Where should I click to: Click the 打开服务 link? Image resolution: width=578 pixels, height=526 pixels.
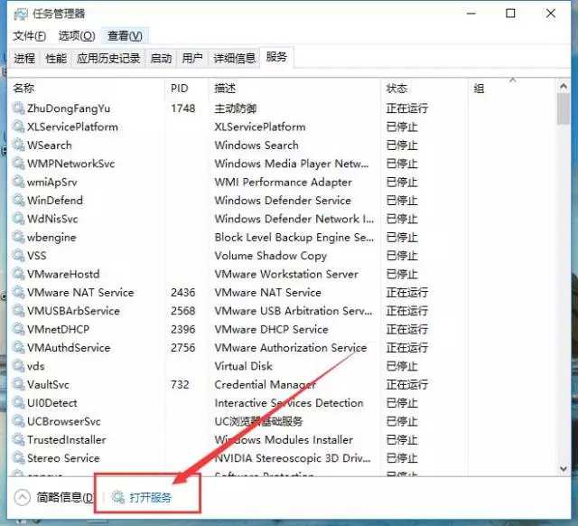point(150,498)
